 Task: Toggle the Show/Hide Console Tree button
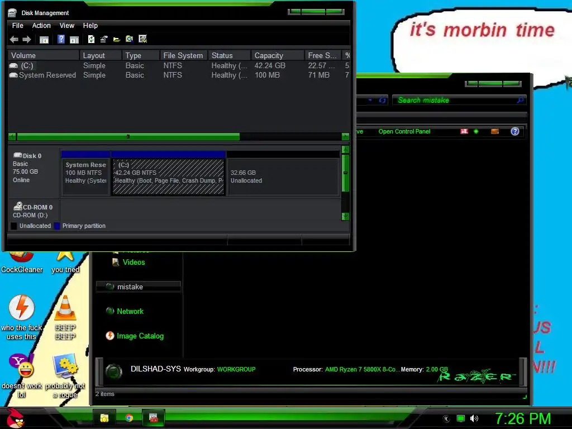coord(44,40)
